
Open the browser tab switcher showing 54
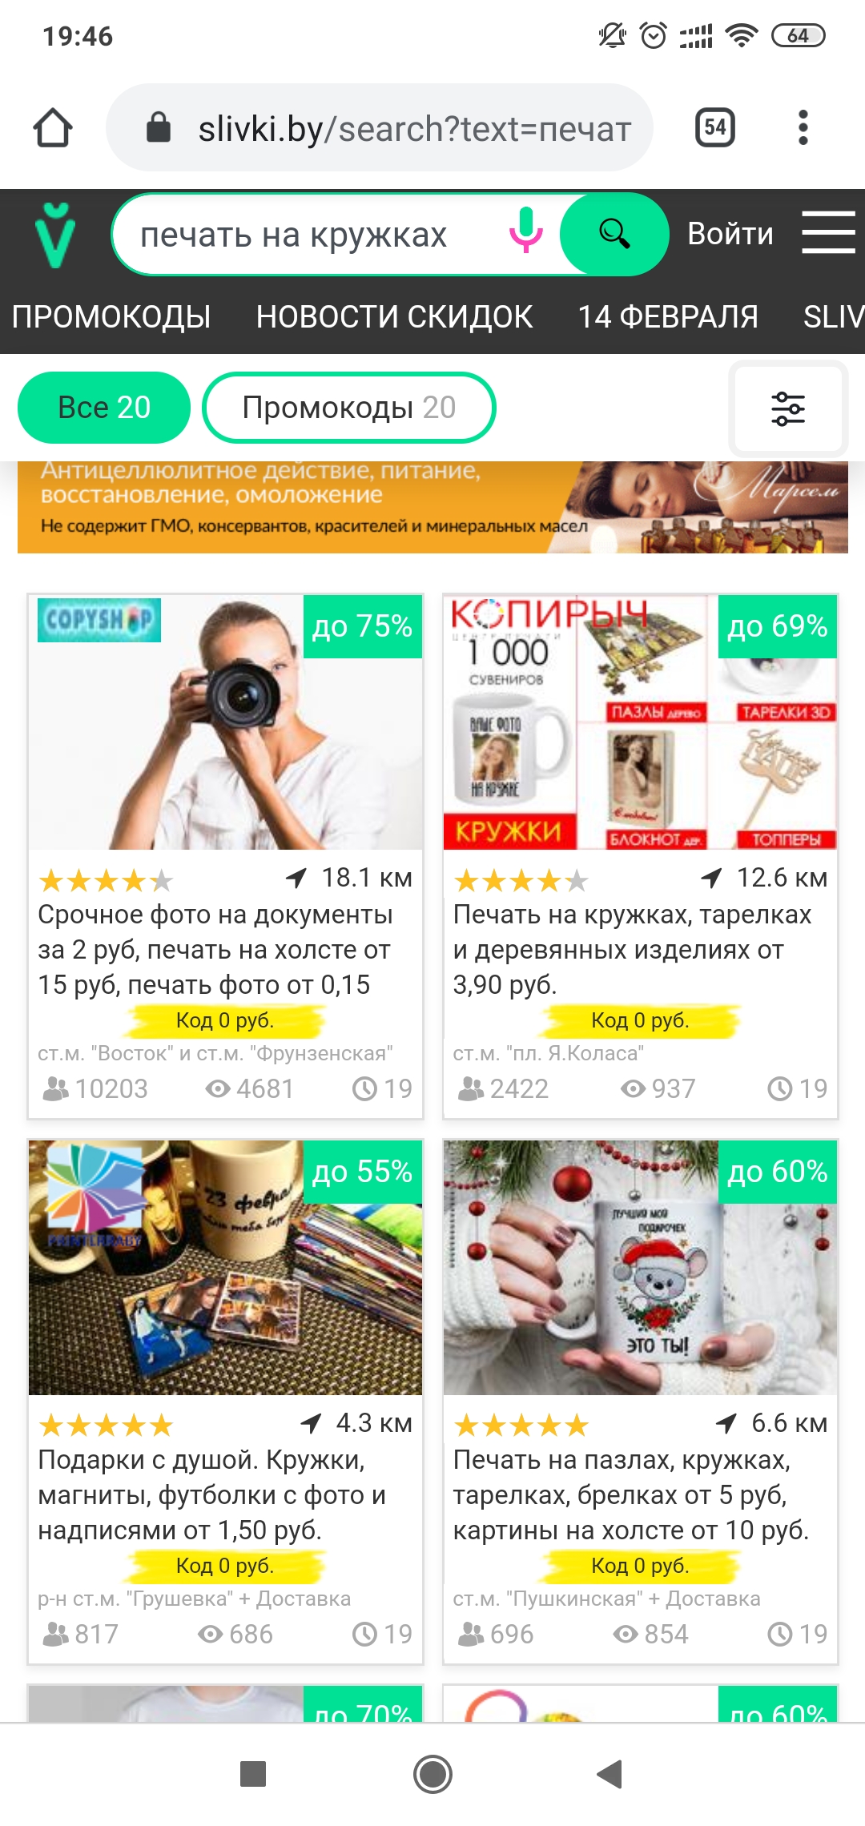click(x=715, y=127)
